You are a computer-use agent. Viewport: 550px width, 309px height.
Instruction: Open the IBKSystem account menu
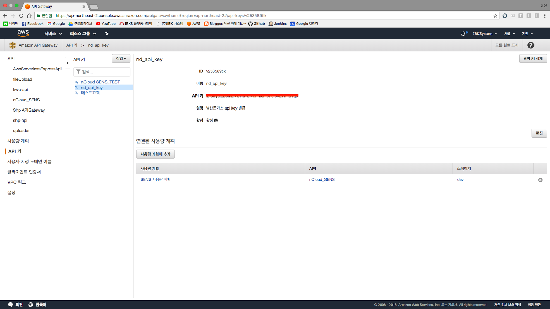pyautogui.click(x=485, y=34)
